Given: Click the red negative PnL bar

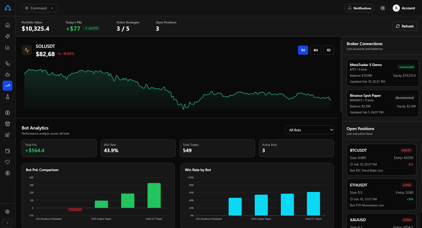Looking at the screenshot, I should tap(75, 210).
